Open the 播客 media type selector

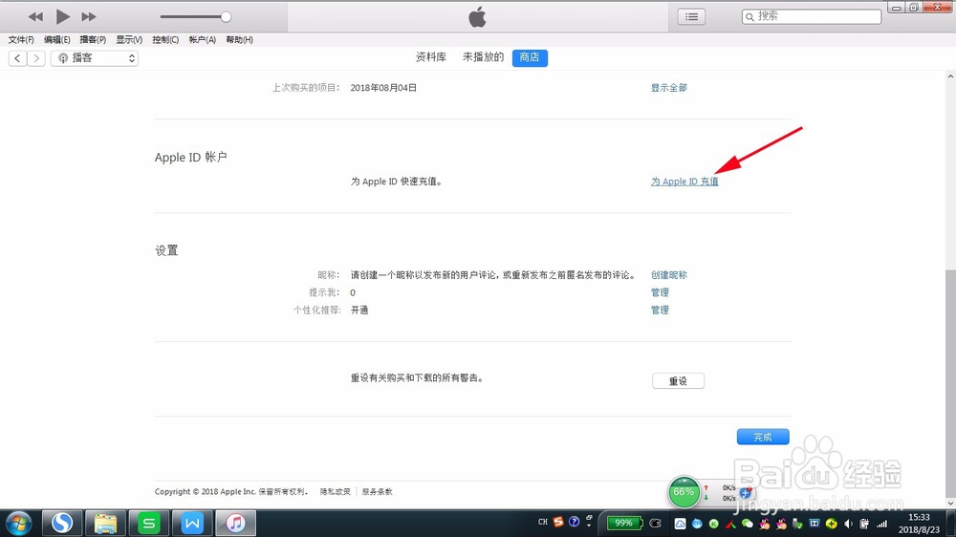[x=95, y=58]
